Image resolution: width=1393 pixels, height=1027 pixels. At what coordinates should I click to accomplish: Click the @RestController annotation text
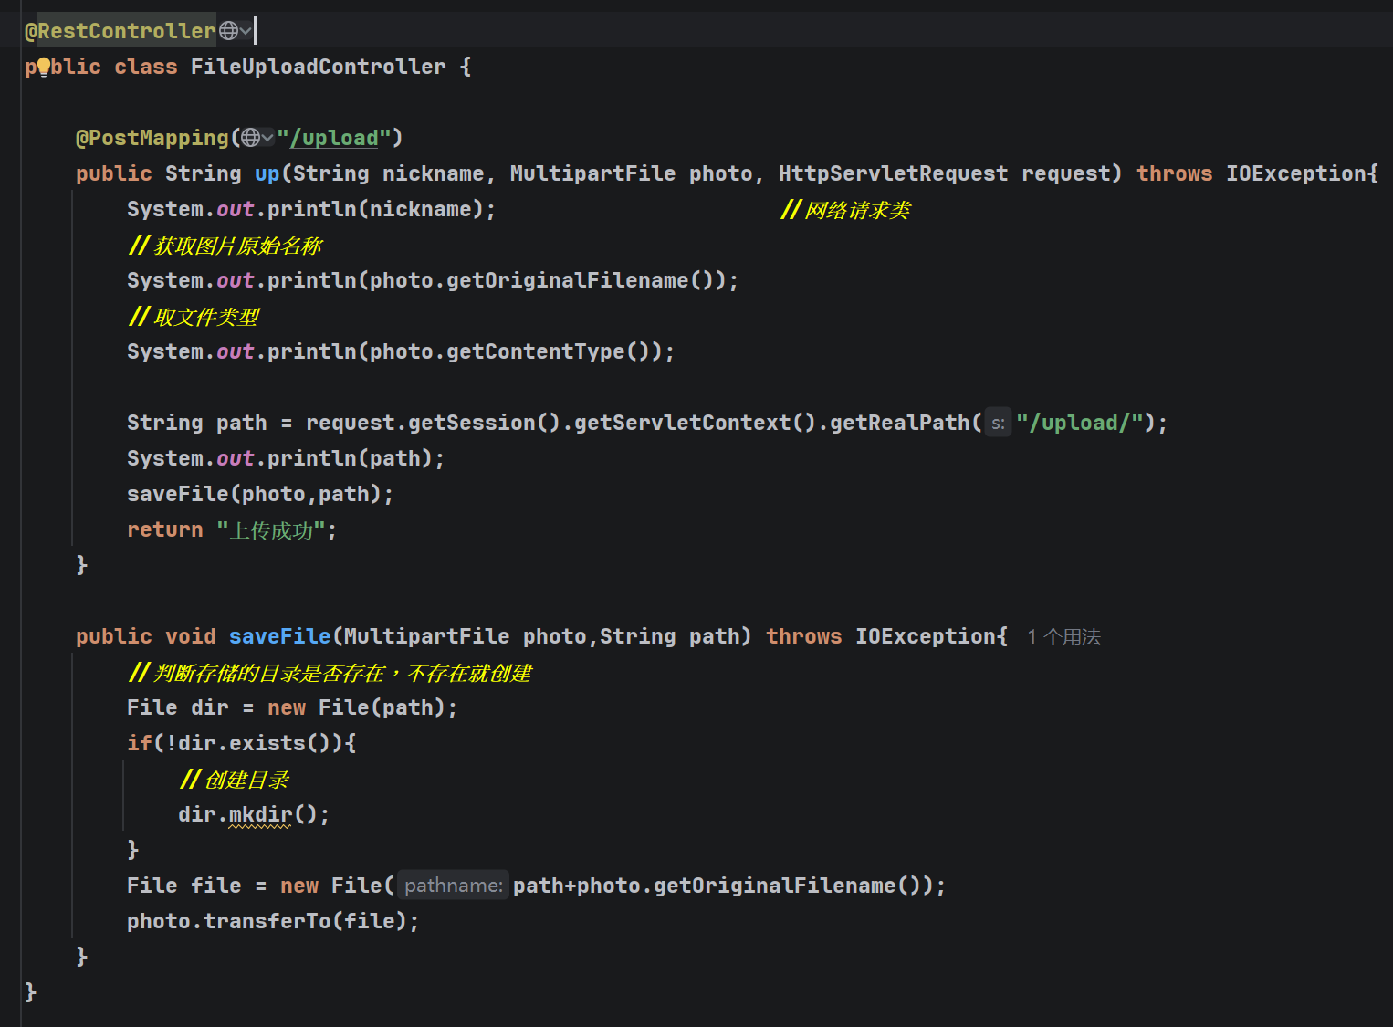(120, 31)
